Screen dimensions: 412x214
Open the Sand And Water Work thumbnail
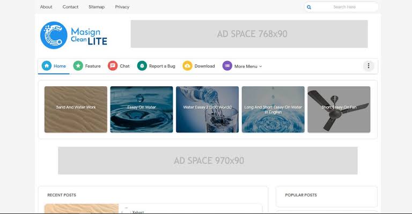click(76, 109)
